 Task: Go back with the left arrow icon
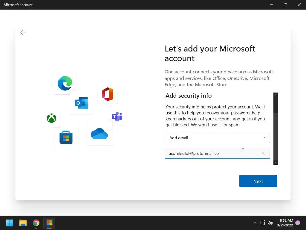click(23, 33)
